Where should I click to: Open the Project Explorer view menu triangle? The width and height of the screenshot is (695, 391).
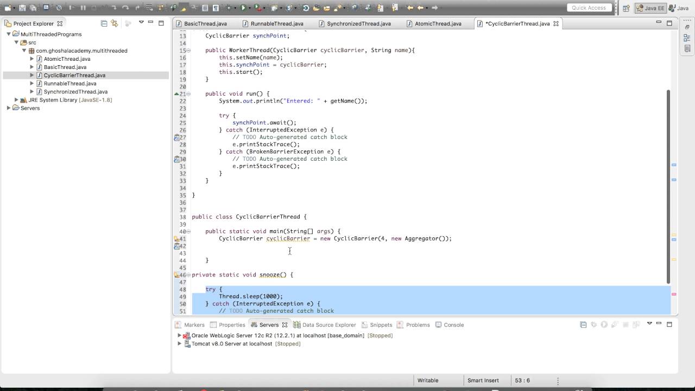click(141, 23)
